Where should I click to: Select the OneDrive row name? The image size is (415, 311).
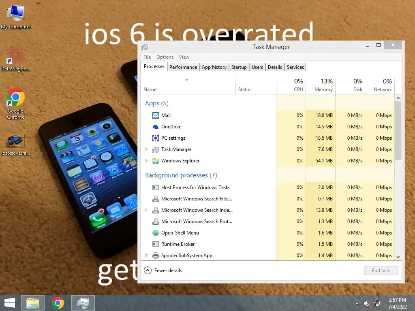tap(171, 127)
